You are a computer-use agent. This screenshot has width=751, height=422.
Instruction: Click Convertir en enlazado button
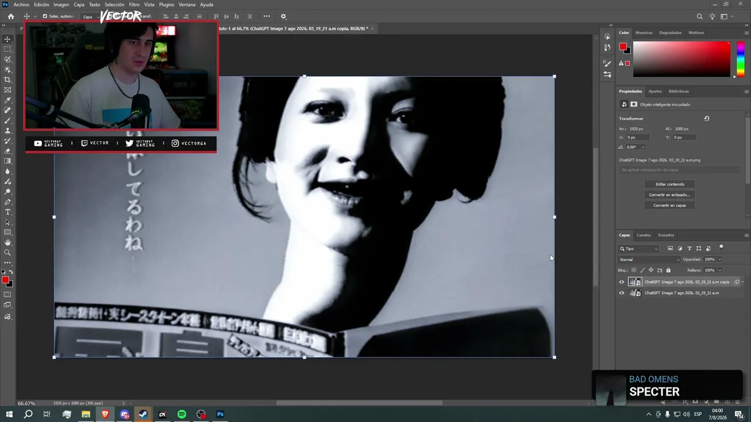coord(669,195)
